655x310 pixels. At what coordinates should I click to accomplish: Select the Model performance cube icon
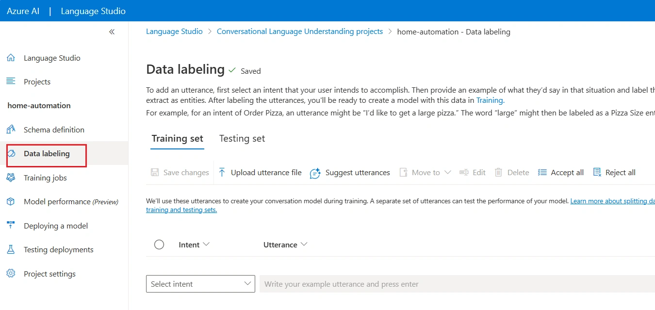11,201
